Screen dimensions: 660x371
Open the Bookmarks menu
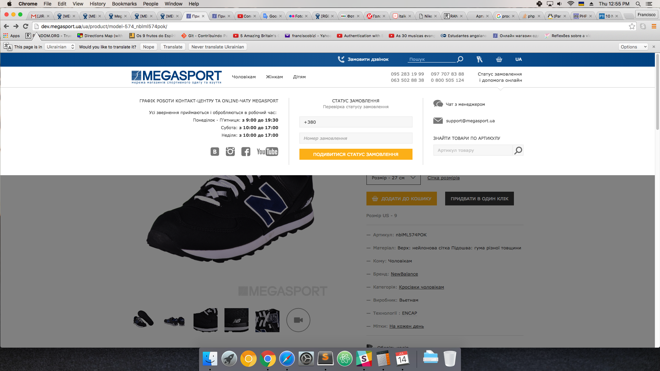pyautogui.click(x=124, y=4)
